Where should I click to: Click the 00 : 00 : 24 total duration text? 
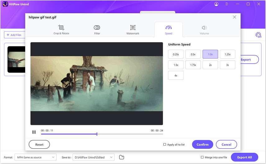point(157,130)
